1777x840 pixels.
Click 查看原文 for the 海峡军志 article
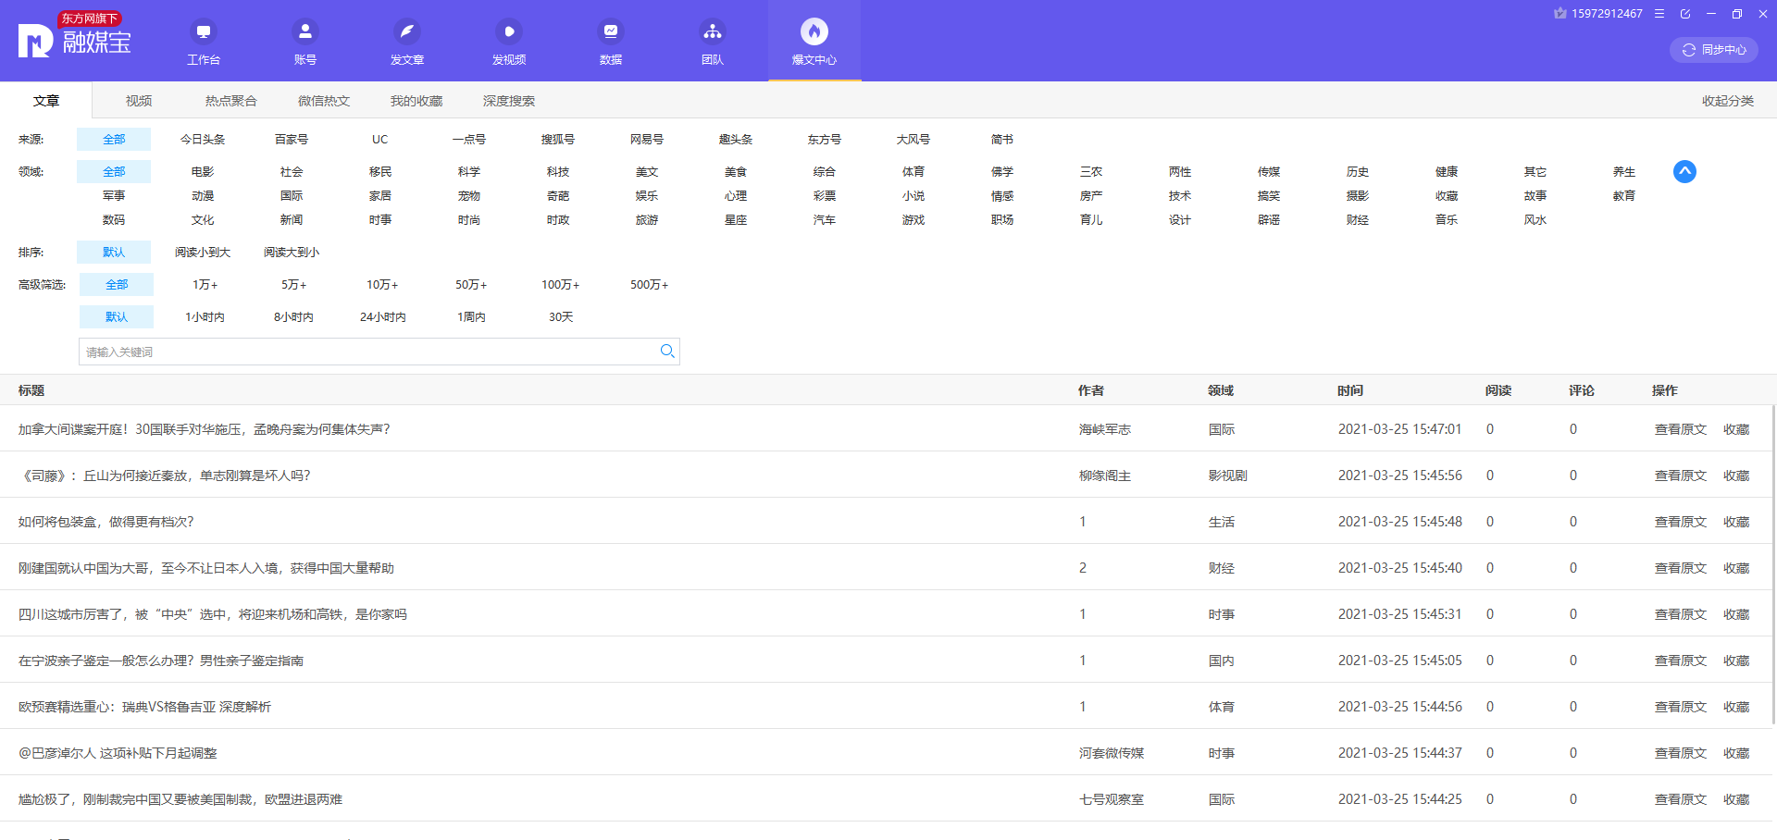(1680, 429)
